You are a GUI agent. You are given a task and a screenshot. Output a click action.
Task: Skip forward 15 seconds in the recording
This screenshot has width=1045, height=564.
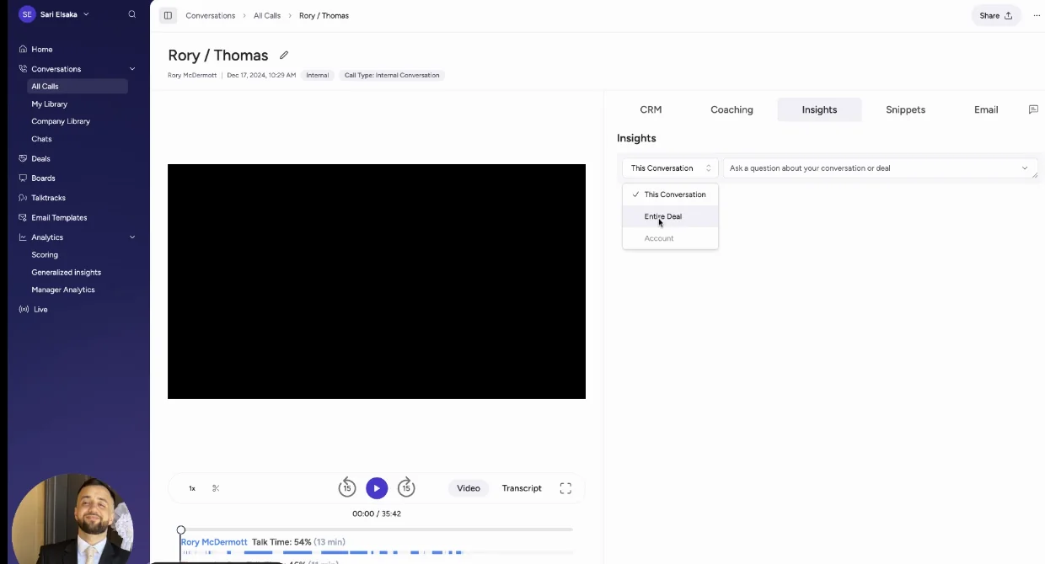point(406,487)
